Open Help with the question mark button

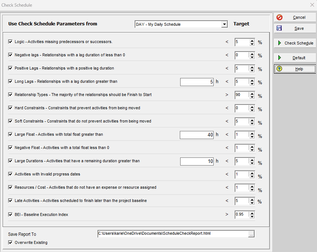(295, 69)
